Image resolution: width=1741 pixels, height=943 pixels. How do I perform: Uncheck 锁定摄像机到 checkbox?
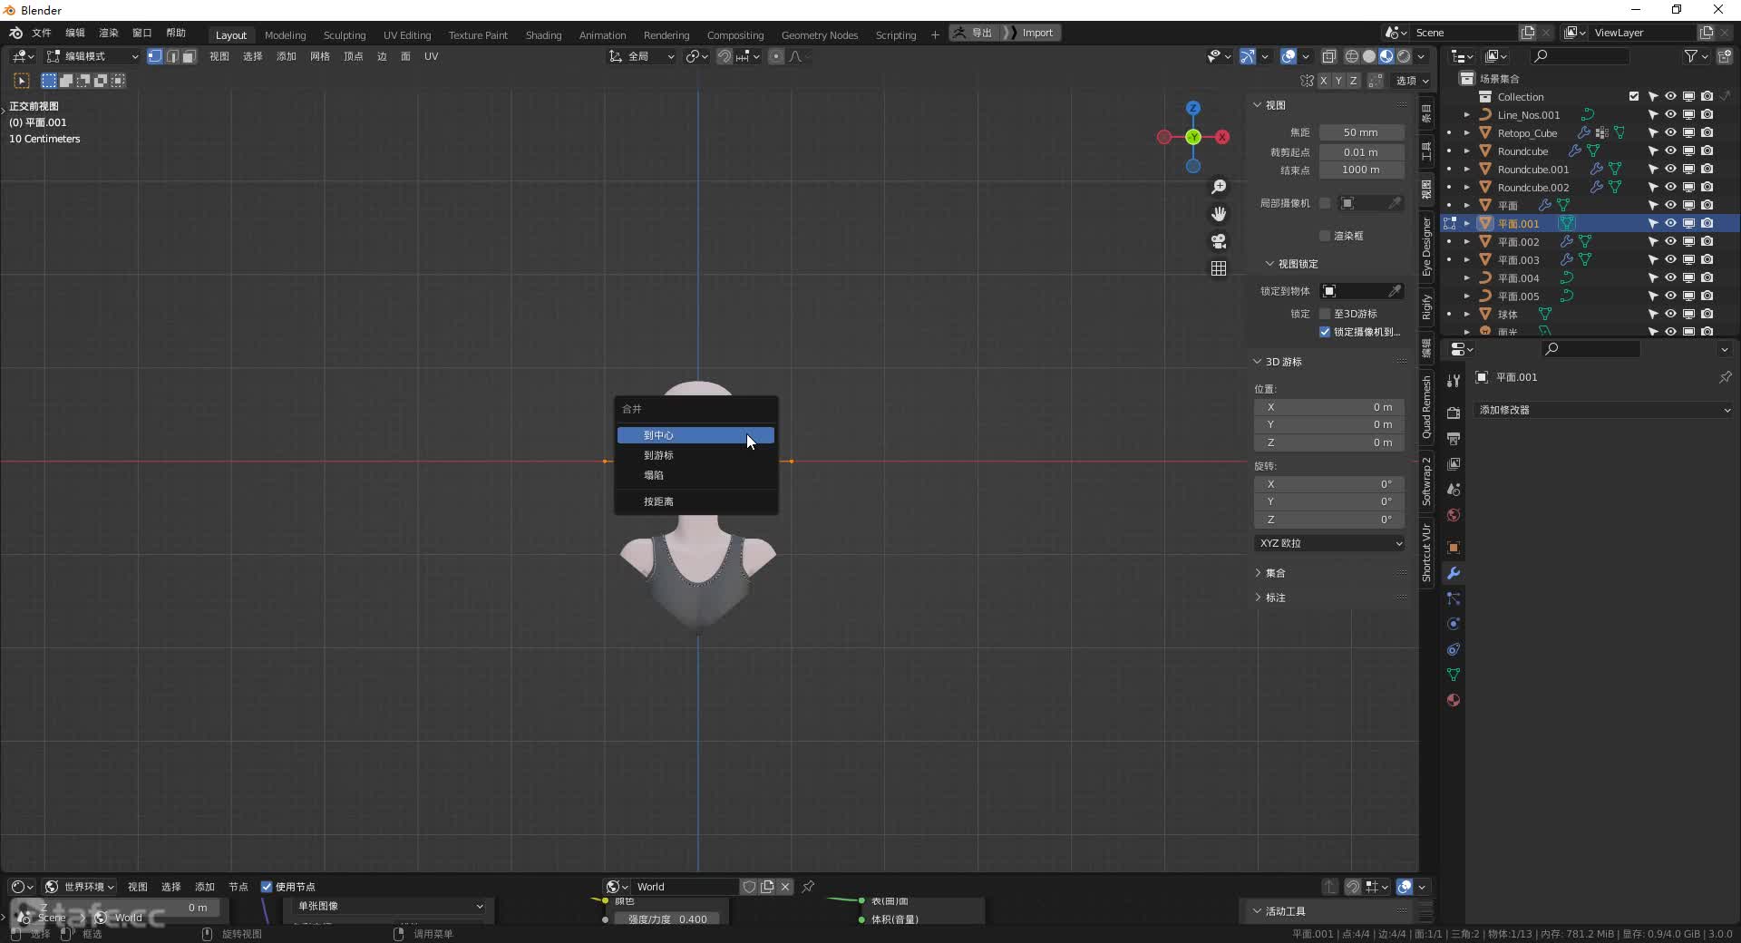[x=1325, y=332]
